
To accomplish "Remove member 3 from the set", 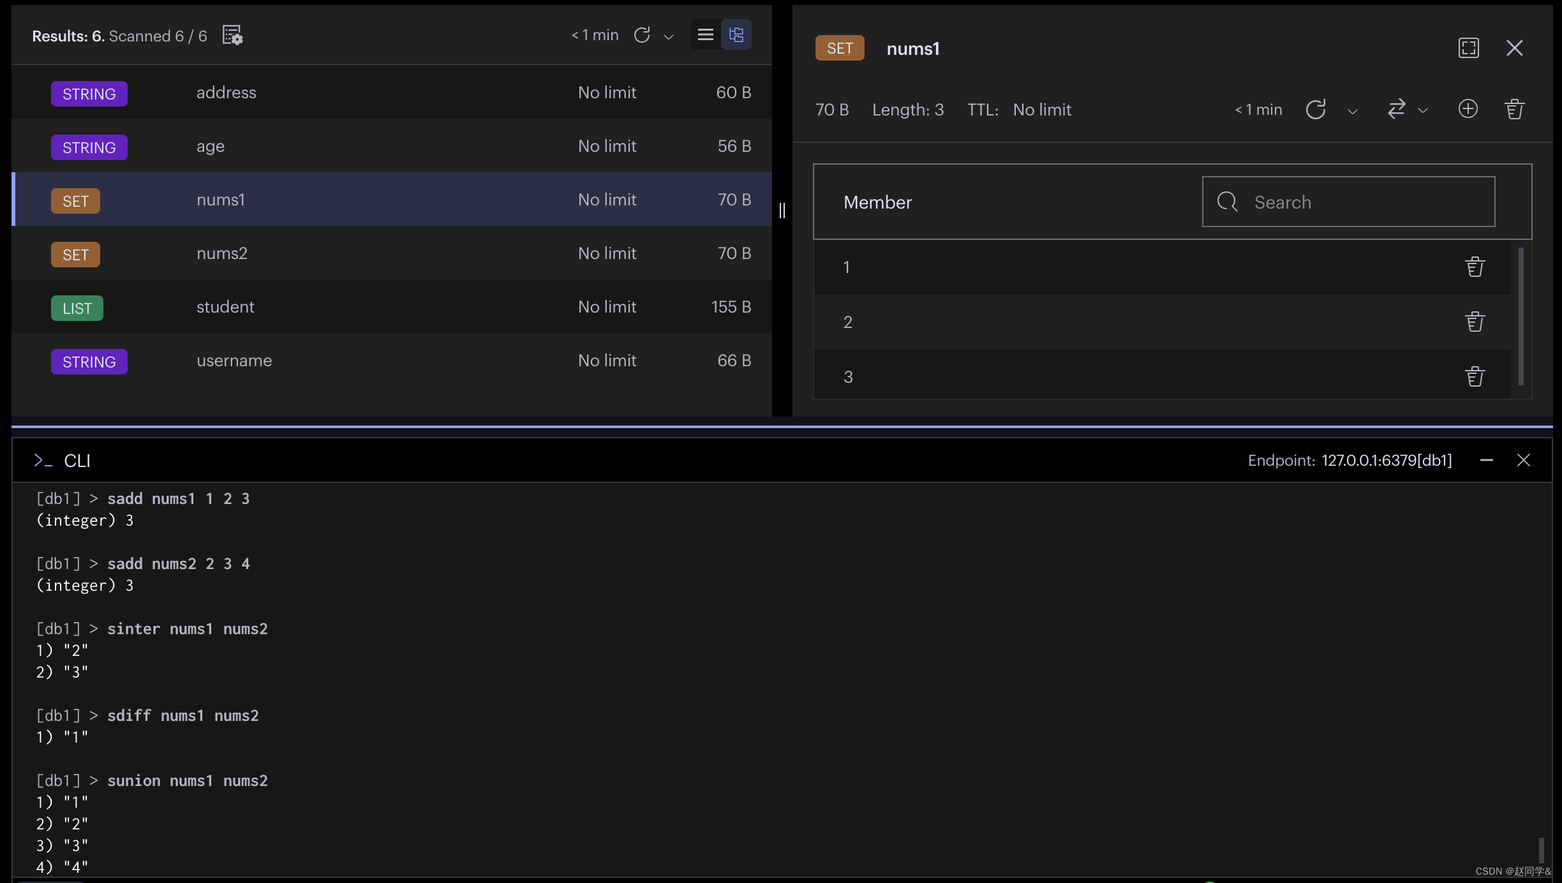I will click(1475, 377).
